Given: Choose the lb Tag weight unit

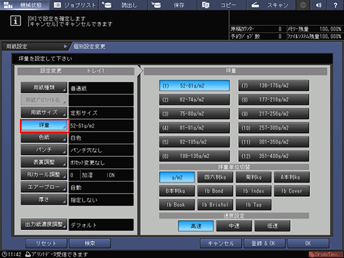Looking at the screenshot, I should (254, 205).
